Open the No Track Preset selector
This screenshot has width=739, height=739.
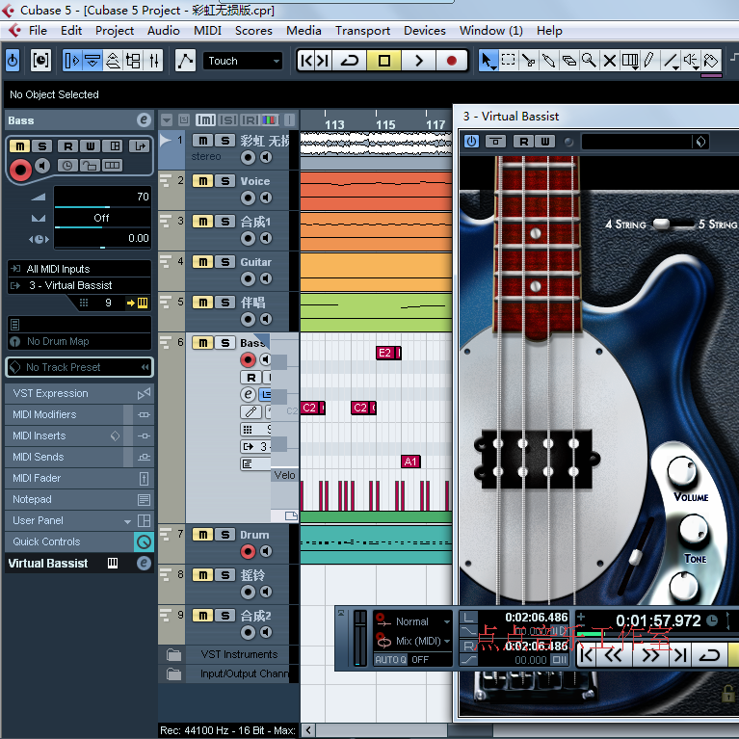[79, 367]
